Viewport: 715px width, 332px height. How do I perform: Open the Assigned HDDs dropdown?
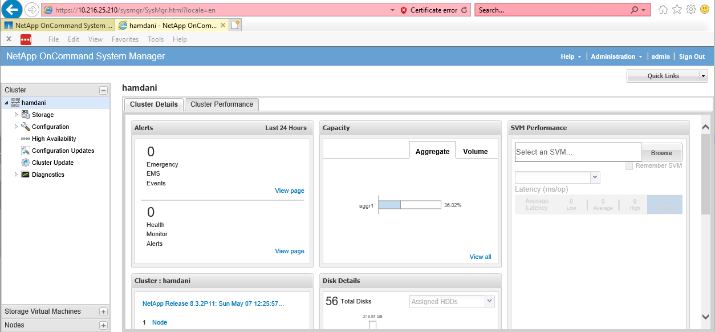tap(489, 301)
